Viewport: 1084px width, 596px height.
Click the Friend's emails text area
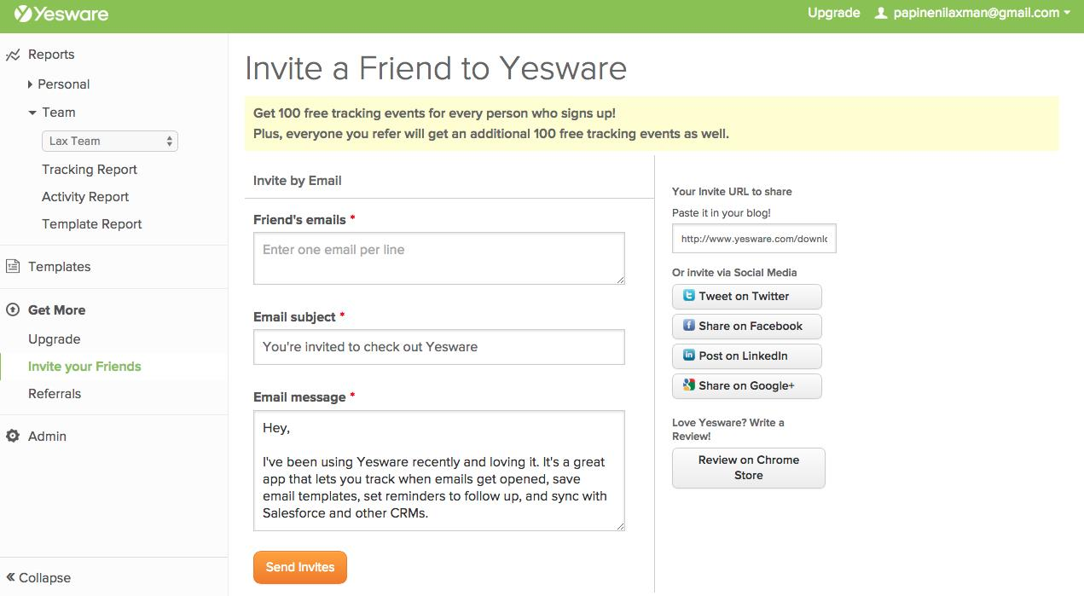pyautogui.click(x=438, y=258)
